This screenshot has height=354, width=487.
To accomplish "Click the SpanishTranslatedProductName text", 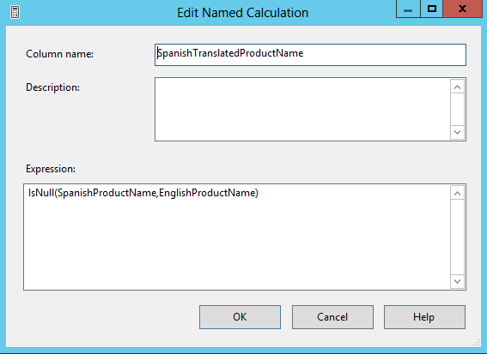I will (x=230, y=53).
